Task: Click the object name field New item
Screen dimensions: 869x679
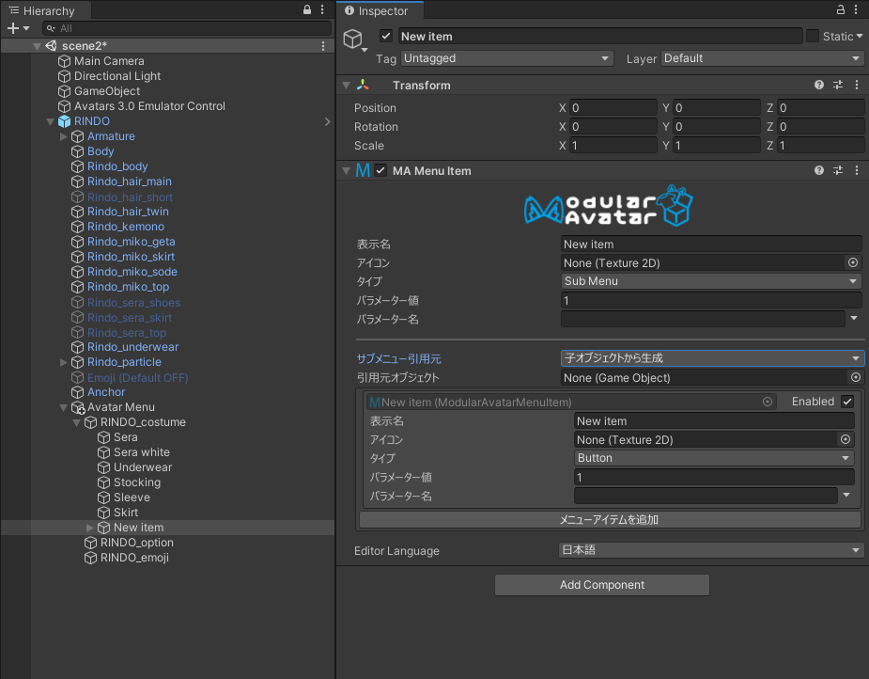Action: pos(600,36)
